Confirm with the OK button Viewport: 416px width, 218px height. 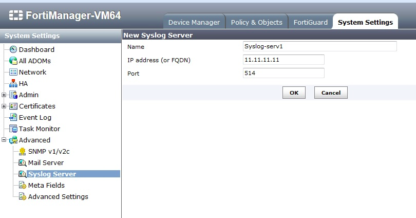294,93
